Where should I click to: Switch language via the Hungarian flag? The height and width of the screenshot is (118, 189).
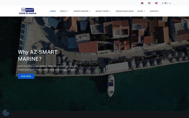coord(149,3)
